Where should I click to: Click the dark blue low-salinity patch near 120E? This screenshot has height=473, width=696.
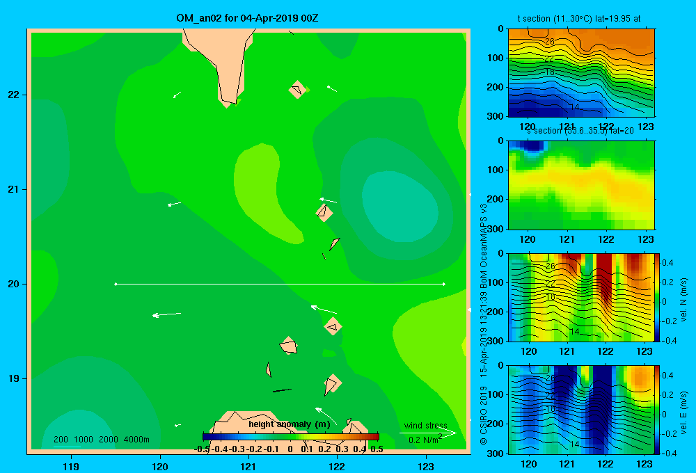(x=532, y=146)
